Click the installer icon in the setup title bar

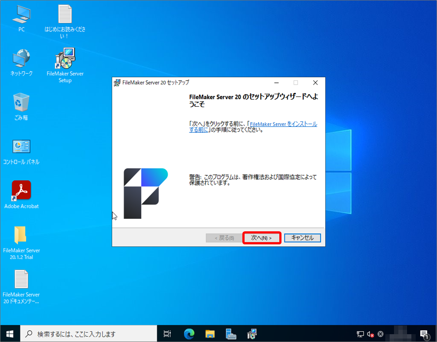(x=117, y=83)
